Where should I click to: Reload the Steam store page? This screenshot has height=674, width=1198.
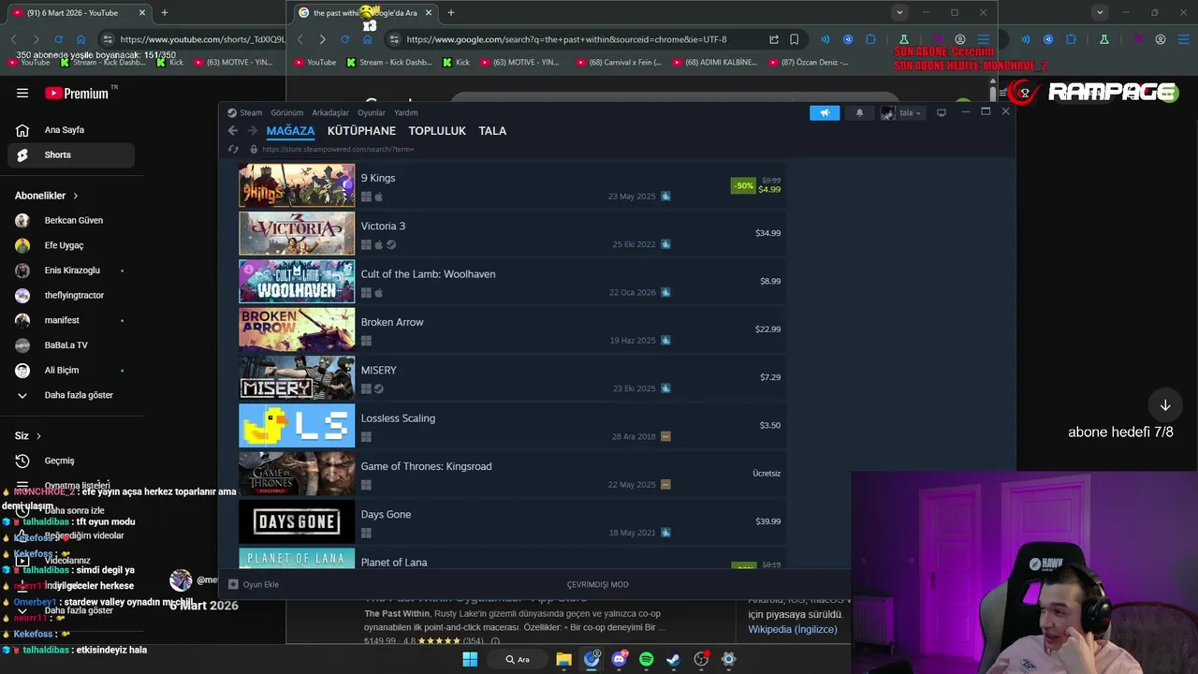coord(233,149)
